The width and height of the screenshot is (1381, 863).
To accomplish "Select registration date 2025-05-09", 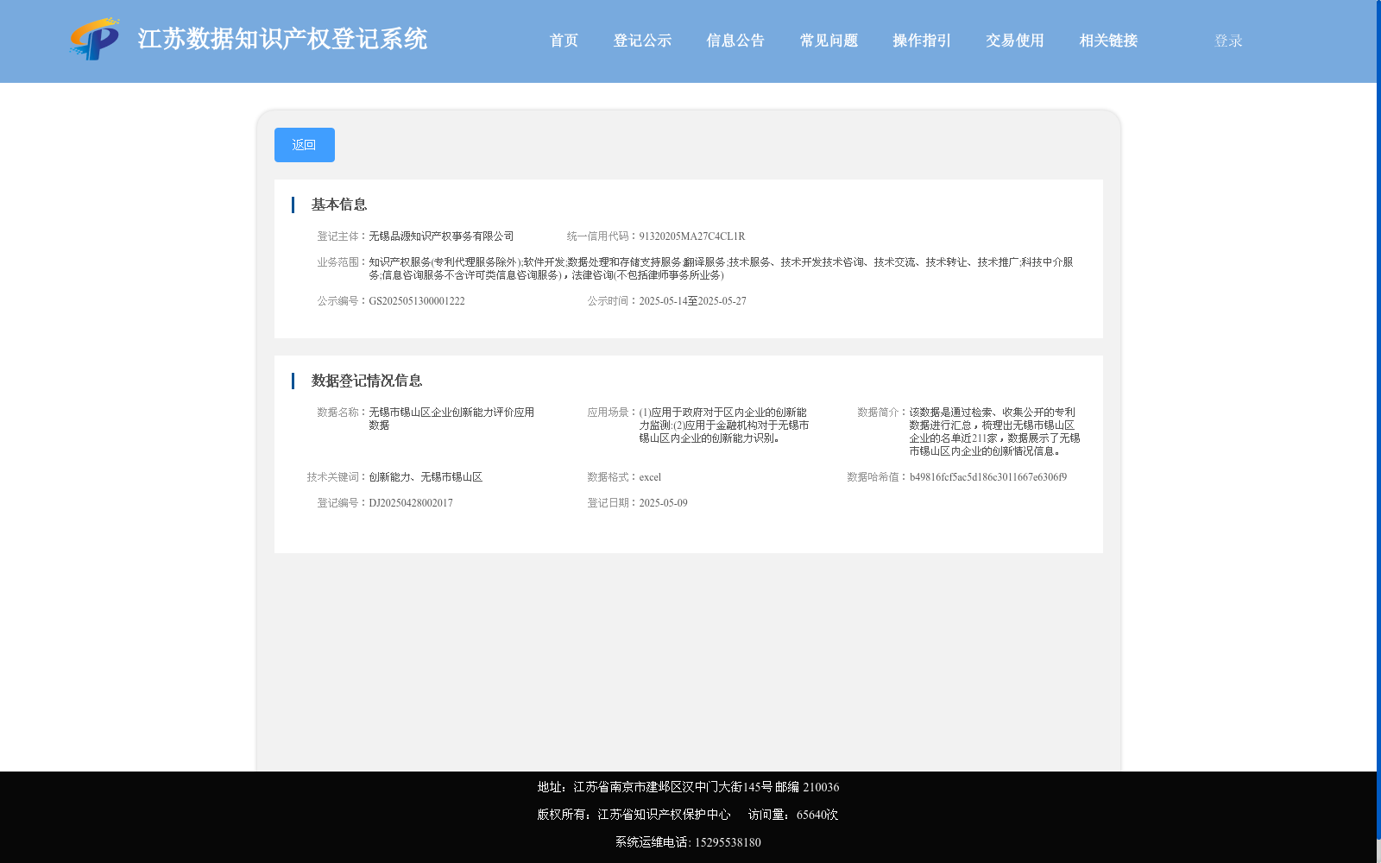I will pos(663,503).
